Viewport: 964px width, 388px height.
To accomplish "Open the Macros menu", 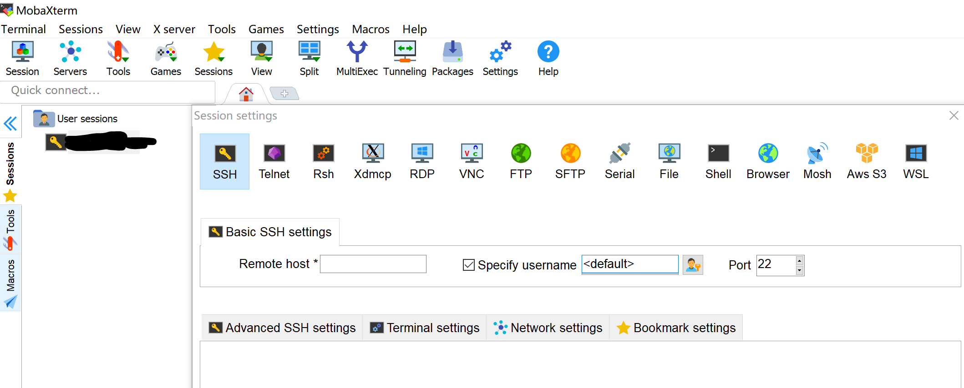I will tap(370, 29).
